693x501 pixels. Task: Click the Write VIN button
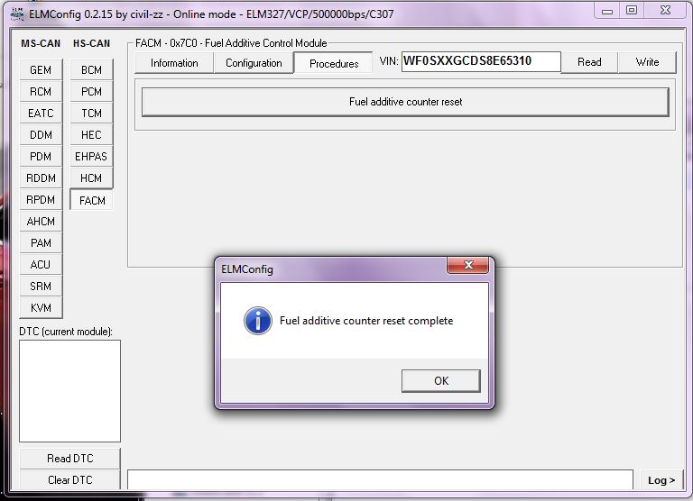647,62
